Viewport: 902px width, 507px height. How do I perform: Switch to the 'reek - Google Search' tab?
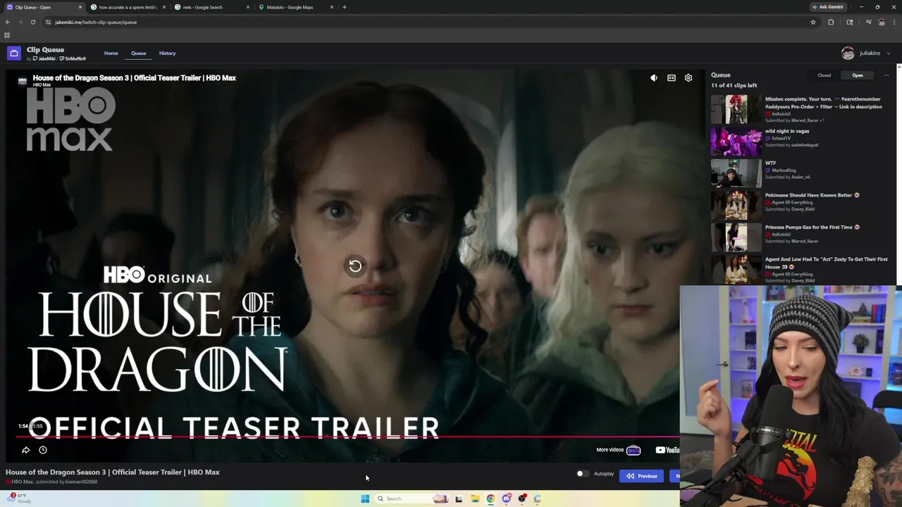(211, 7)
